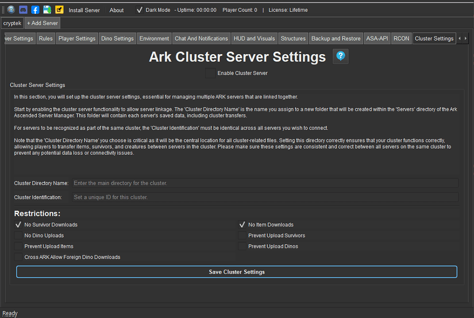Open the Facebook page icon
This screenshot has width=474, height=318.
click(x=35, y=10)
